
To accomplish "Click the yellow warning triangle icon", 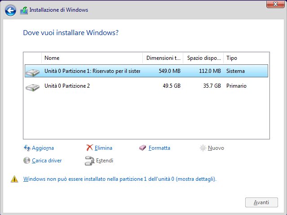I will pyautogui.click(x=15, y=179).
